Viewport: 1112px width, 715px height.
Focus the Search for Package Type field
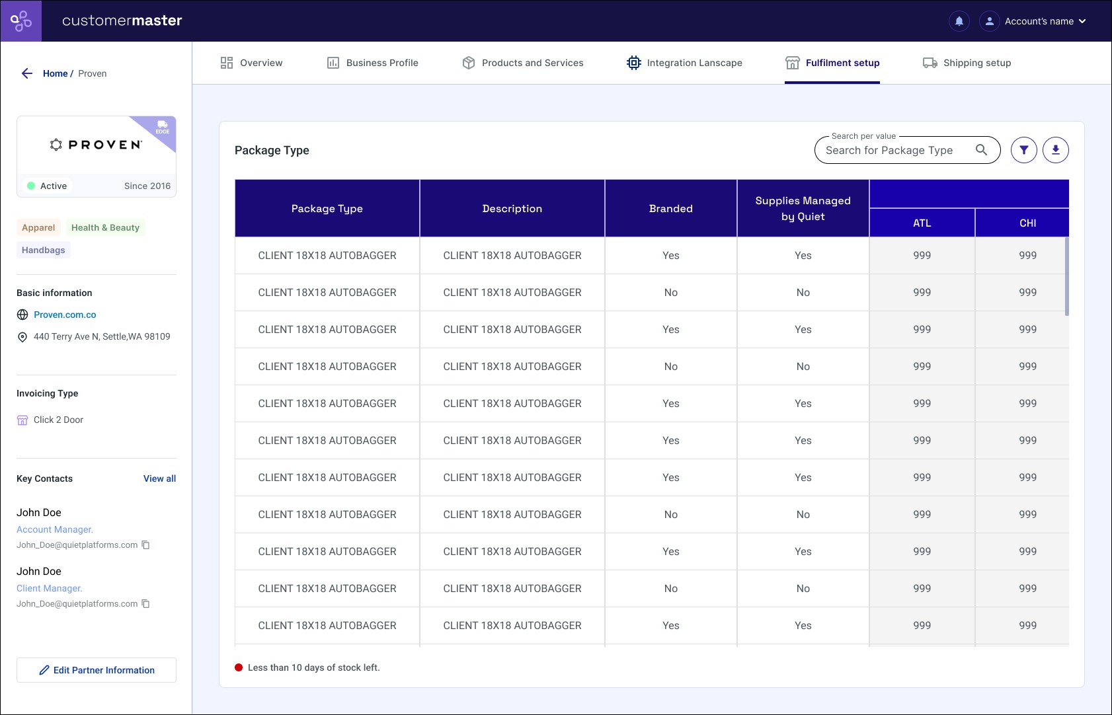point(907,150)
